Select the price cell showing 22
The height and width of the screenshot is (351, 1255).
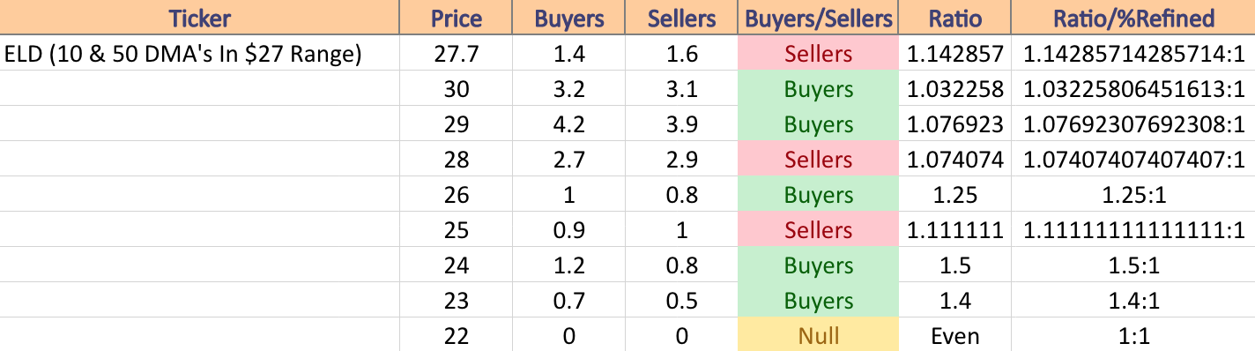(x=457, y=335)
